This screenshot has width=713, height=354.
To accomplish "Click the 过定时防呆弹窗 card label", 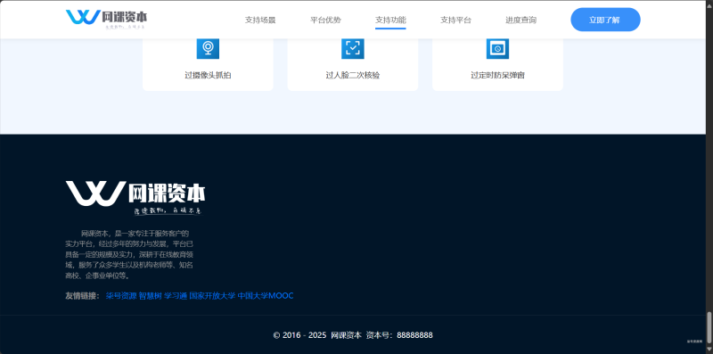I will [x=497, y=76].
